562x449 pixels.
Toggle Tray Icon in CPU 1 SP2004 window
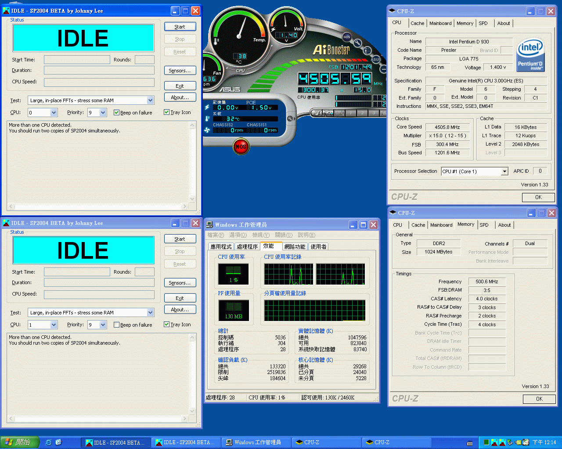click(x=166, y=324)
